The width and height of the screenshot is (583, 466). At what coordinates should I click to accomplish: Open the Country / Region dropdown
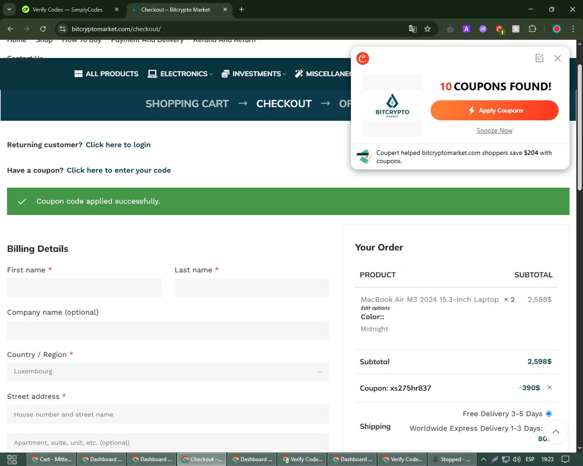click(x=168, y=372)
